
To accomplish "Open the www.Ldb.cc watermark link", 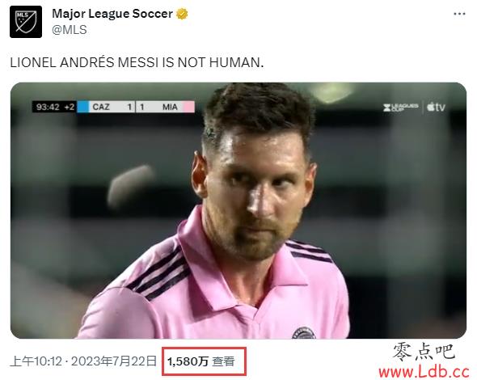I will tap(424, 372).
